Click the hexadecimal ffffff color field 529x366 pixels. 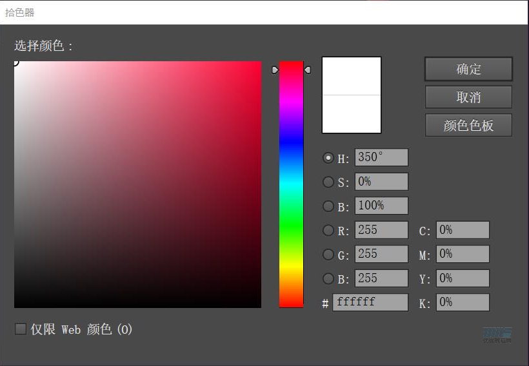coord(370,302)
